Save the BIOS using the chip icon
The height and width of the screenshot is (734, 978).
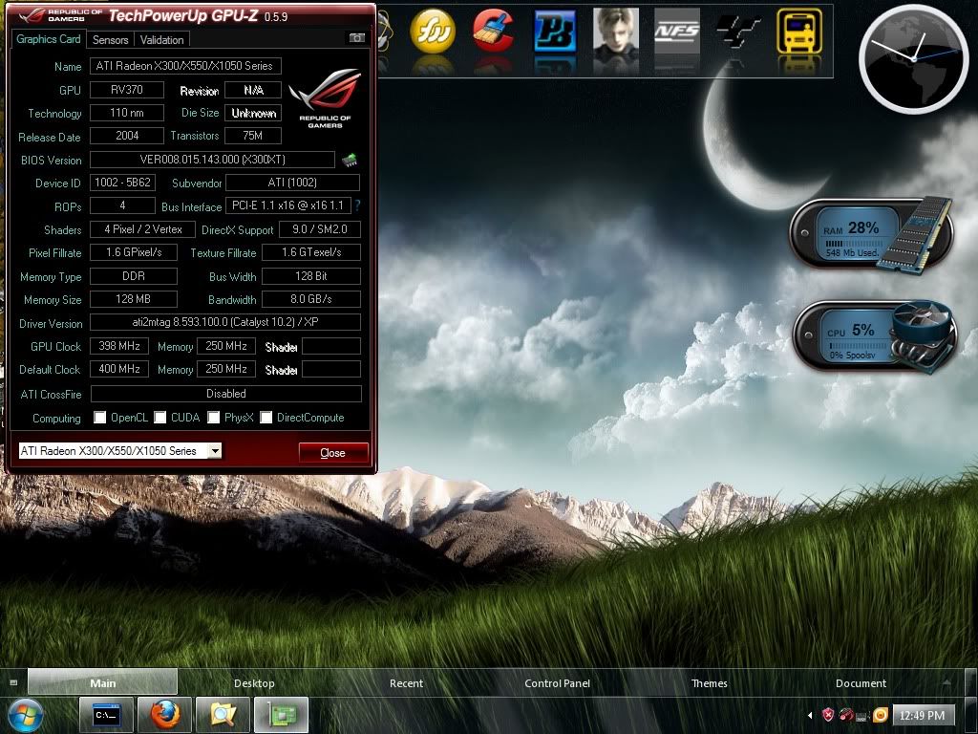coord(350,160)
